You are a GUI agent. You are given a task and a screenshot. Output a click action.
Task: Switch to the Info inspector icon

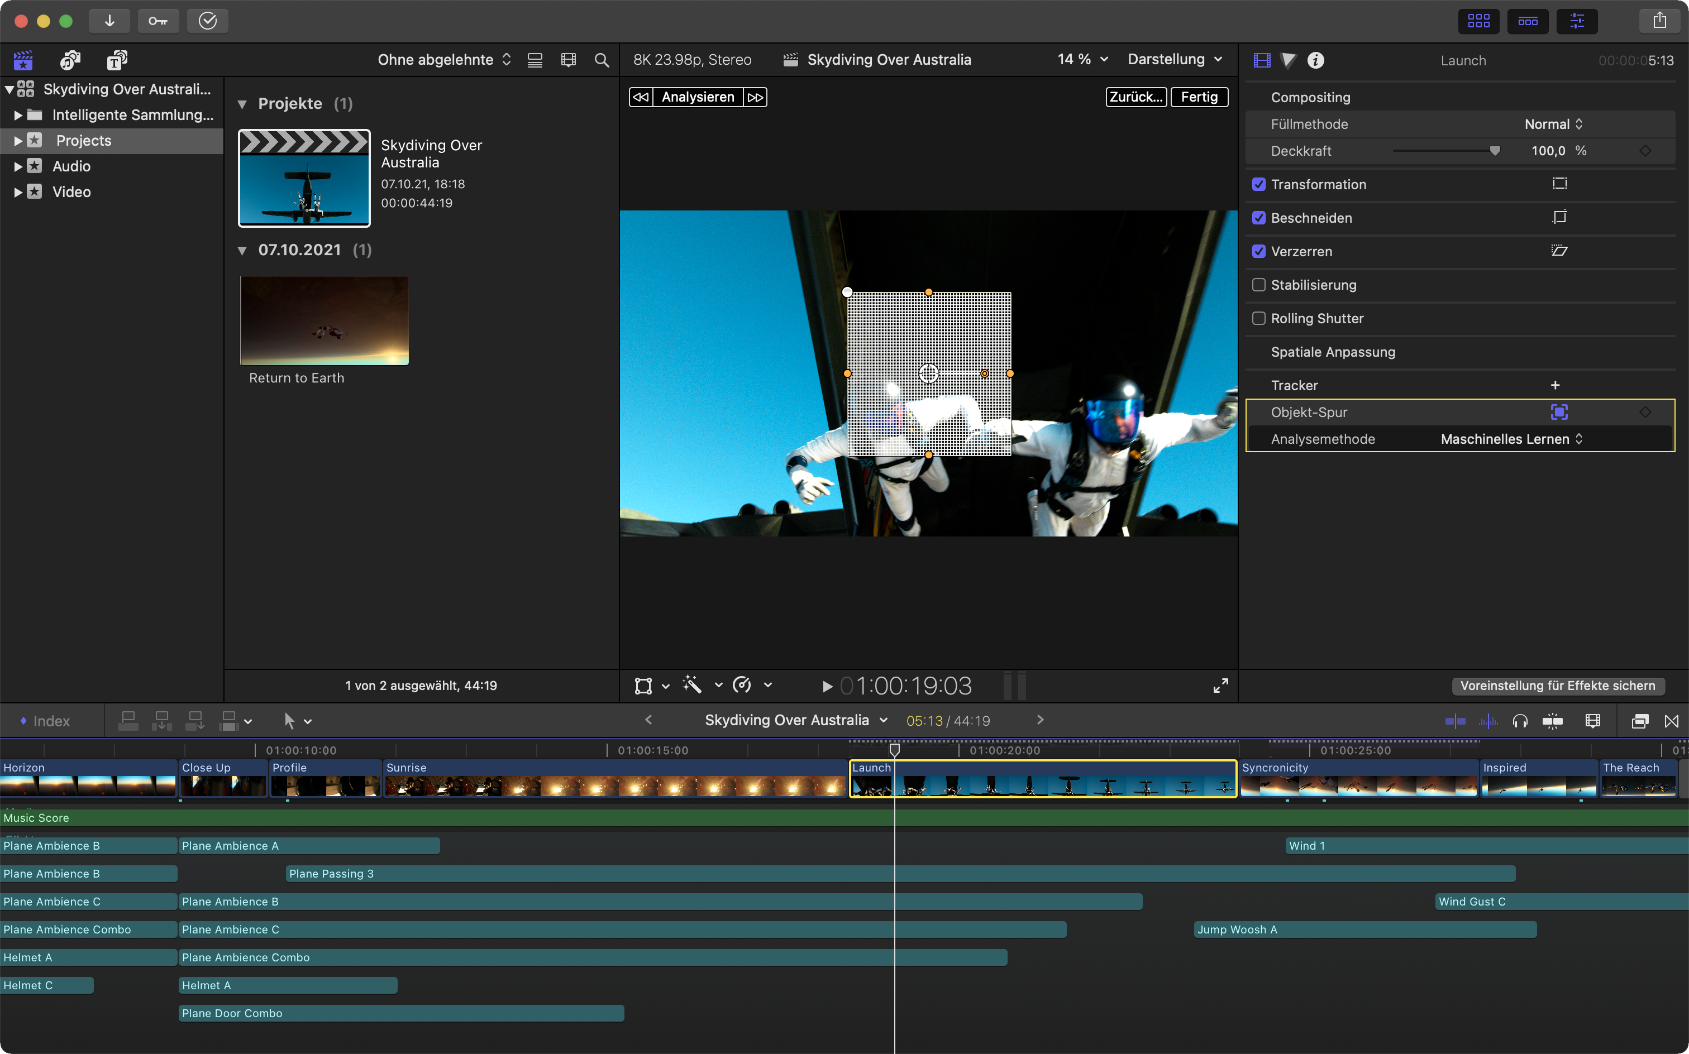1315,61
